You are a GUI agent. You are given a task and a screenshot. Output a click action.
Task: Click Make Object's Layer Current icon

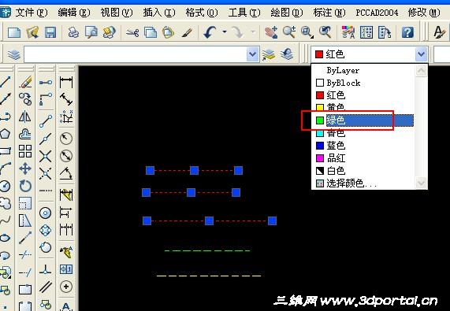pyautogui.click(x=268, y=54)
